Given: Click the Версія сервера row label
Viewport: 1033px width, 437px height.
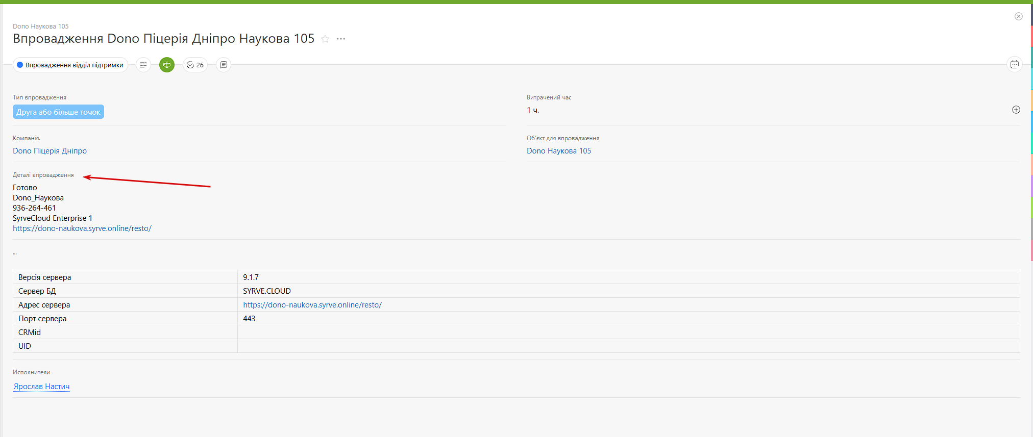Looking at the screenshot, I should pyautogui.click(x=45, y=277).
